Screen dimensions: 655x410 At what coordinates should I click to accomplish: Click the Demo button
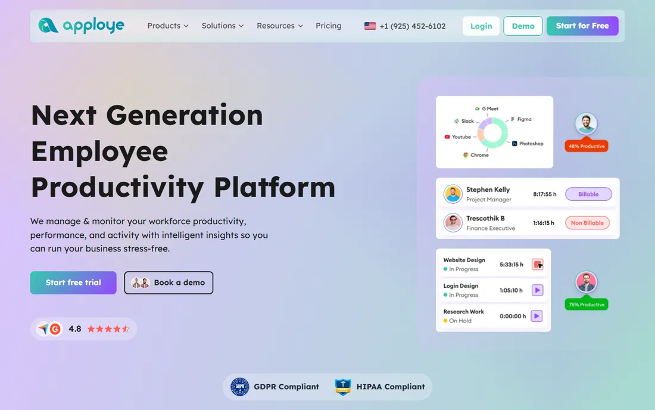[523, 26]
